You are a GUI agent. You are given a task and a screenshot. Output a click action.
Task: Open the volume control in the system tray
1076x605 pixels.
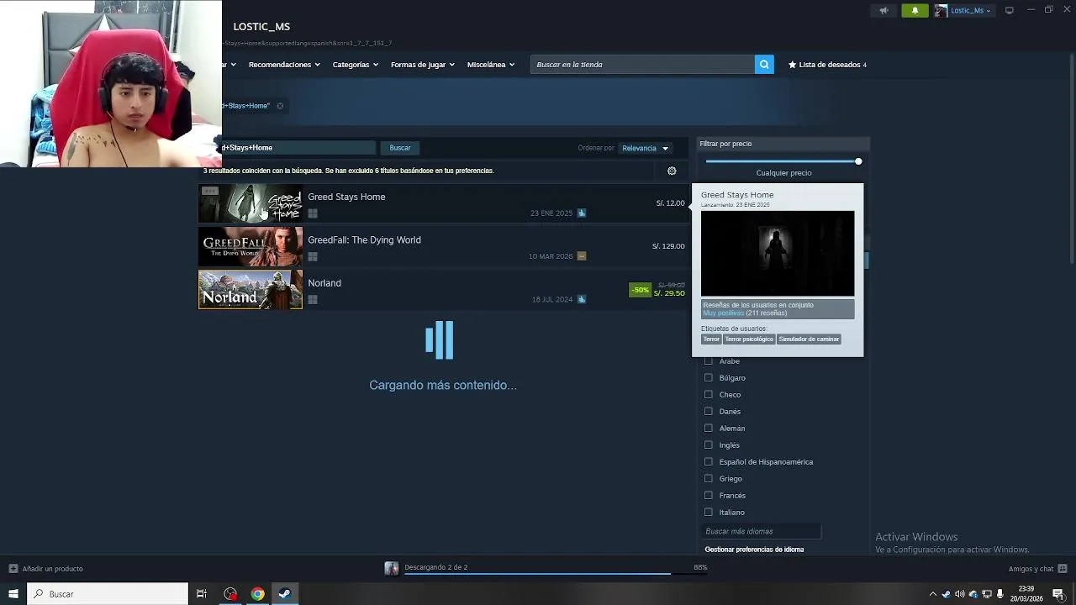[960, 594]
